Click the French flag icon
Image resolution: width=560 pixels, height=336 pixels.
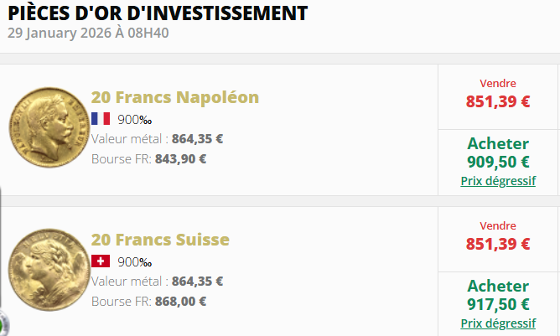click(101, 118)
